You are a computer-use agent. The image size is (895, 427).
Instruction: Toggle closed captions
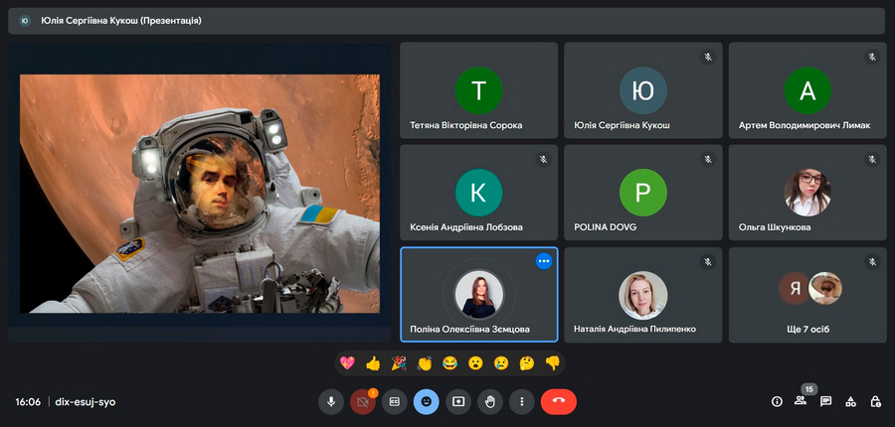tap(395, 401)
